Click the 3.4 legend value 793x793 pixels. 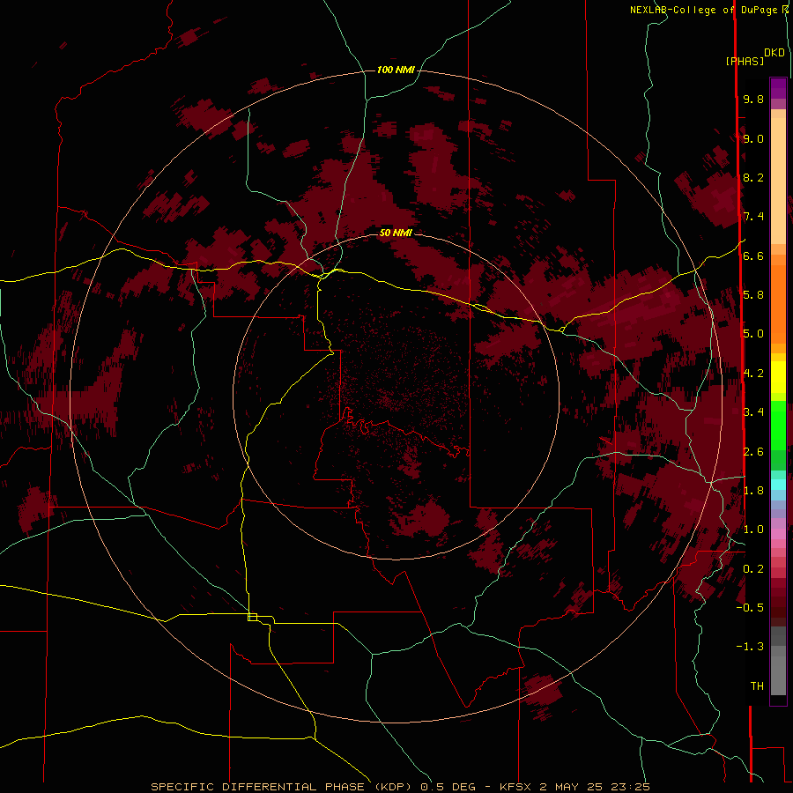pos(753,412)
